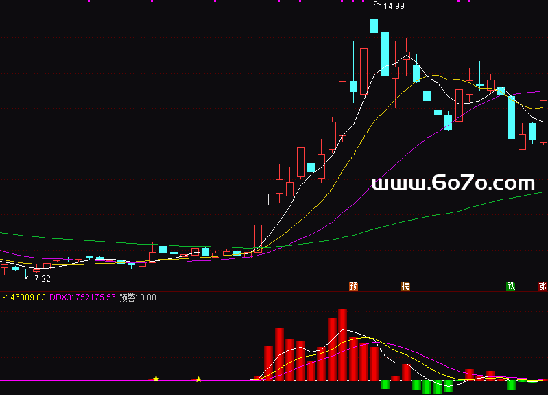Click the red 涨 rise marker icon
The height and width of the screenshot is (395, 548).
coord(543,286)
